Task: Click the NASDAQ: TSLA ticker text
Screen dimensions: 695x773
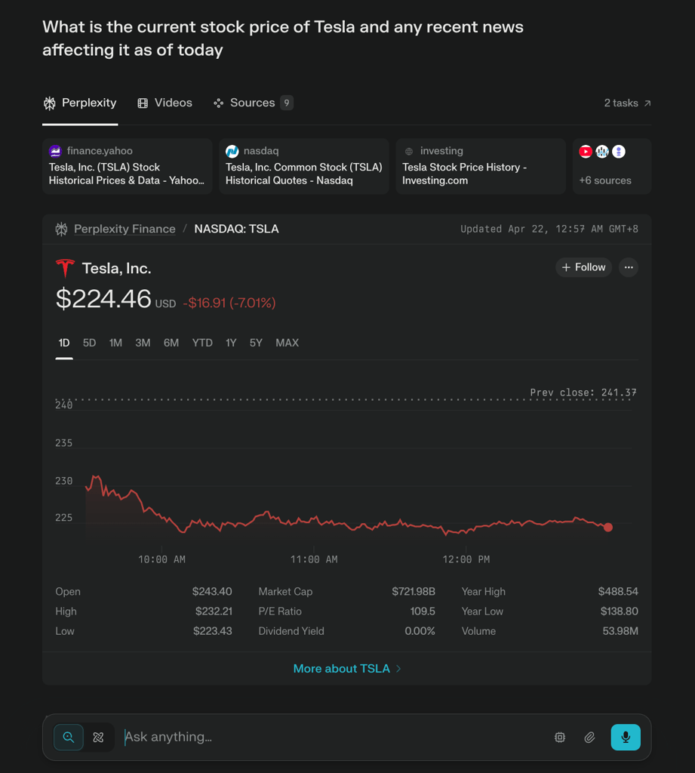Action: coord(237,229)
